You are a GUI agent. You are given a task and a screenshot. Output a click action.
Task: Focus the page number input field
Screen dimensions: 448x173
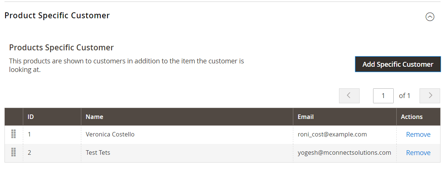coord(383,95)
